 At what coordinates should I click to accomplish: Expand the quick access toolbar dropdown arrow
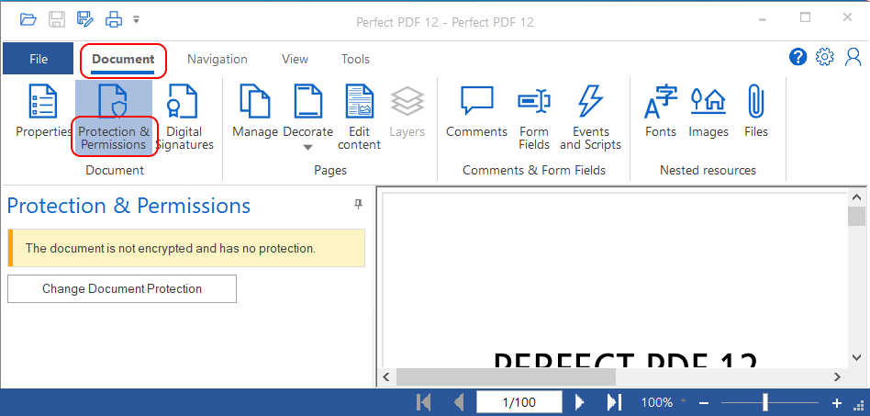(x=136, y=20)
